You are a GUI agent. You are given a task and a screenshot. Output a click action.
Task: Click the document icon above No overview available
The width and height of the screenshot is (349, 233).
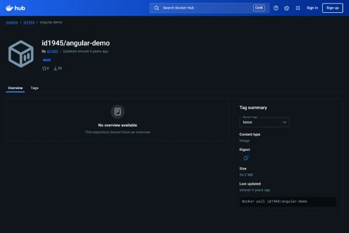click(117, 111)
